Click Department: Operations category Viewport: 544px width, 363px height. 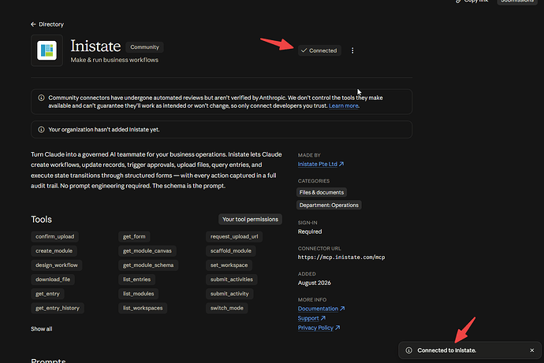click(x=329, y=205)
